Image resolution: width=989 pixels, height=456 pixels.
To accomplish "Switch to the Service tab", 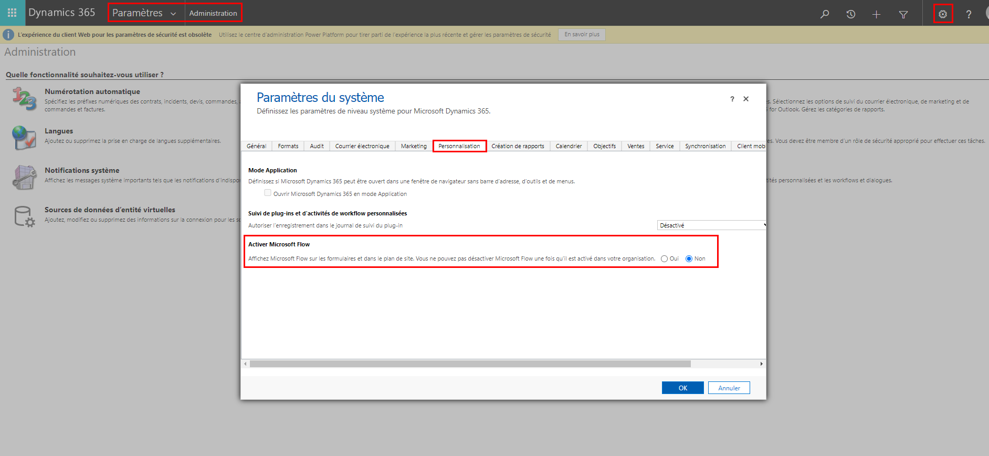I will click(665, 146).
